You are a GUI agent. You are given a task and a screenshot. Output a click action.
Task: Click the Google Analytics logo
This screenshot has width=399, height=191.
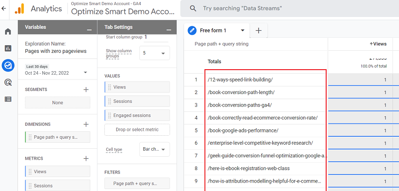(19, 8)
